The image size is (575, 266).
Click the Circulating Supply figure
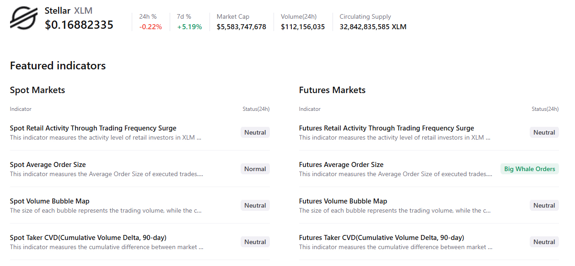click(x=373, y=27)
